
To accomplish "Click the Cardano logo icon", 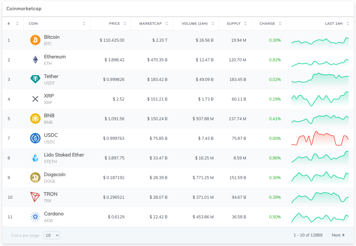I will point(35,217).
